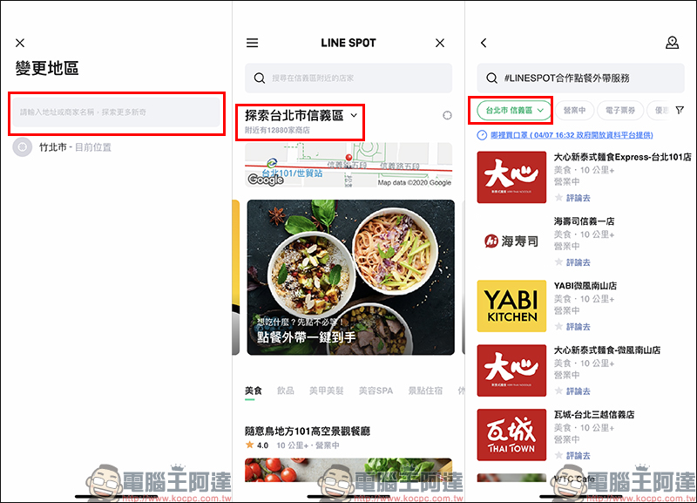
Task: Open the profile location icon at top right
Action: point(672,43)
